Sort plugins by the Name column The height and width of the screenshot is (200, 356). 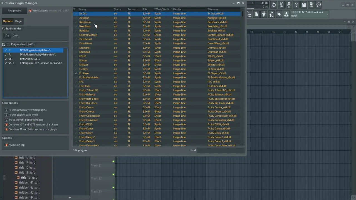point(83,9)
